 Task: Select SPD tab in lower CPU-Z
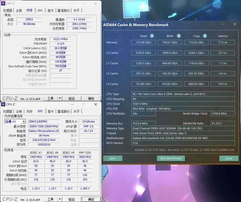[x=40, y=111]
